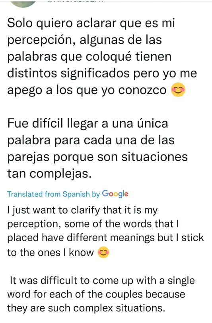Click the Google logo in translation notice
This screenshot has height=323, width=212.
115,194
